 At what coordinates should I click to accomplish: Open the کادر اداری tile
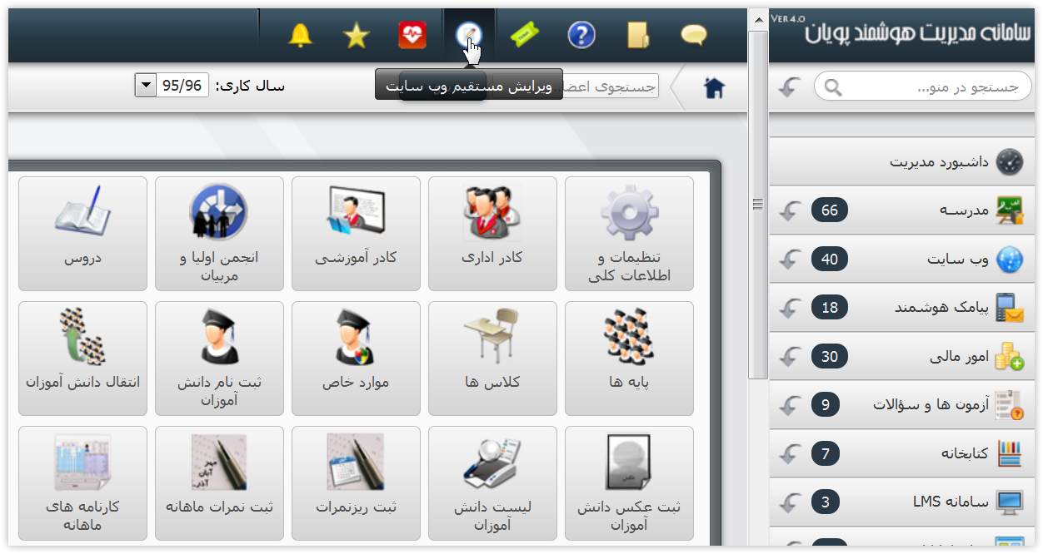tap(492, 234)
